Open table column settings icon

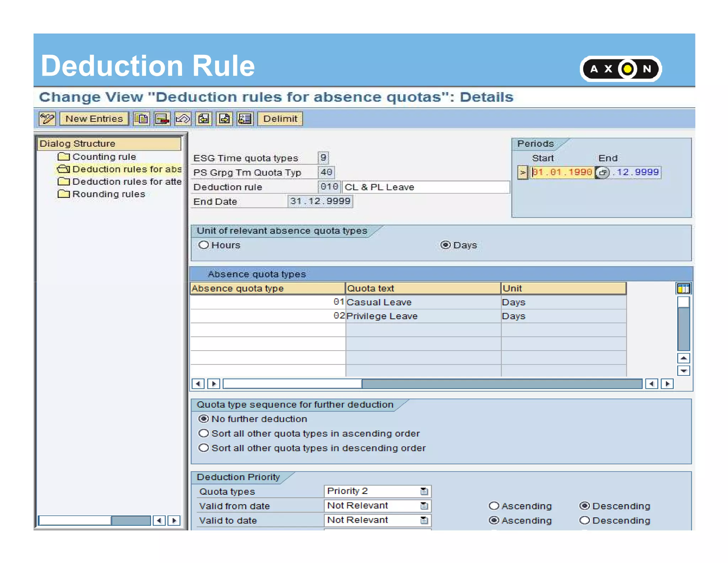(684, 288)
